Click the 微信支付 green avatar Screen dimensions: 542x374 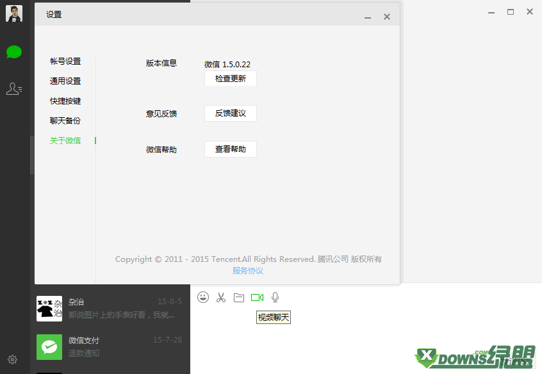[49, 347]
